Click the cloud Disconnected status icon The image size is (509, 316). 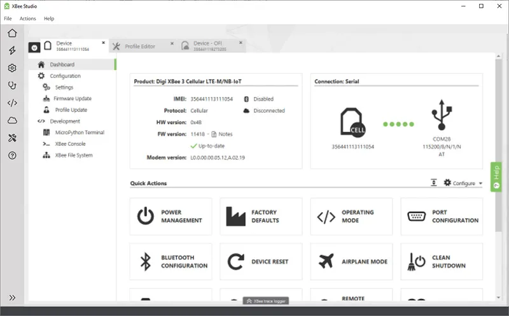click(x=246, y=110)
